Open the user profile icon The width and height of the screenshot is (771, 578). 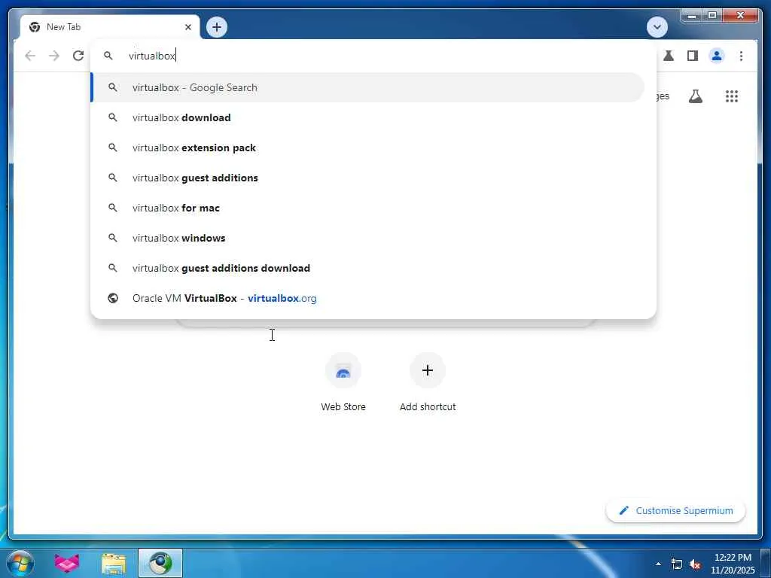[x=717, y=56]
